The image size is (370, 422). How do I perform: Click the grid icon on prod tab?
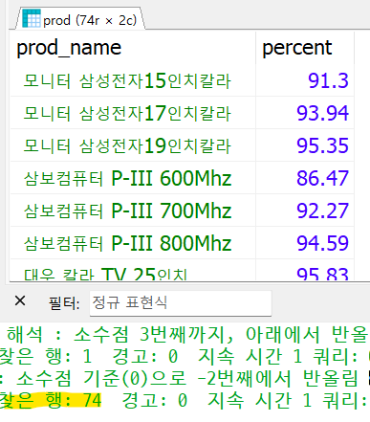(x=32, y=18)
